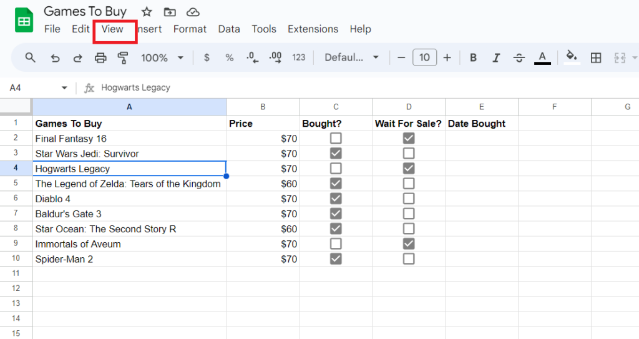Uncheck Wait For Sale for Immortals of Aveum

[409, 244]
